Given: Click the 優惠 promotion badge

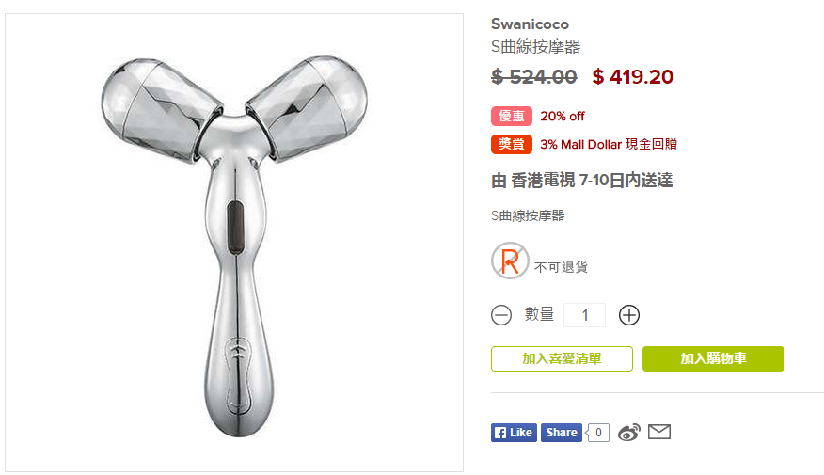Looking at the screenshot, I should pyautogui.click(x=512, y=116).
